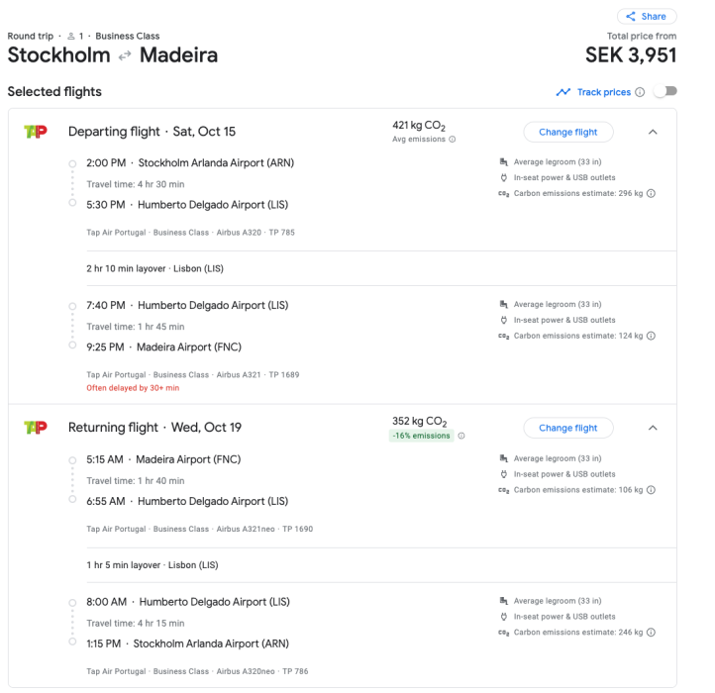Click info icon for 106 kg estimate
This screenshot has width=715, height=693.
pyautogui.click(x=651, y=490)
